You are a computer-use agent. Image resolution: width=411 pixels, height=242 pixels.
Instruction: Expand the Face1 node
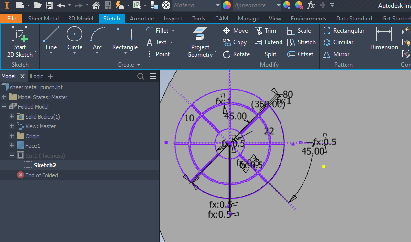coord(12,145)
